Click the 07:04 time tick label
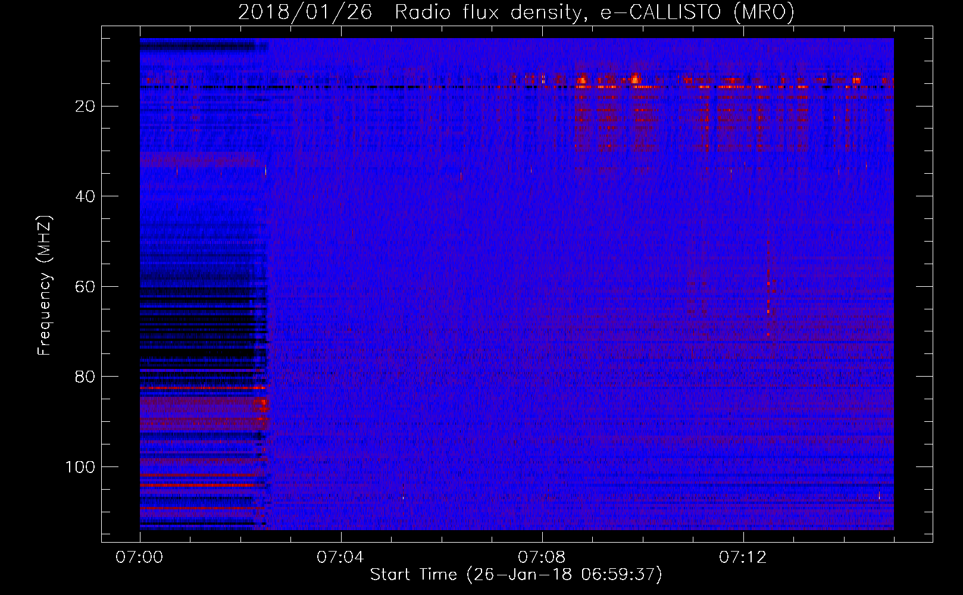This screenshot has height=595, width=963. tap(340, 558)
